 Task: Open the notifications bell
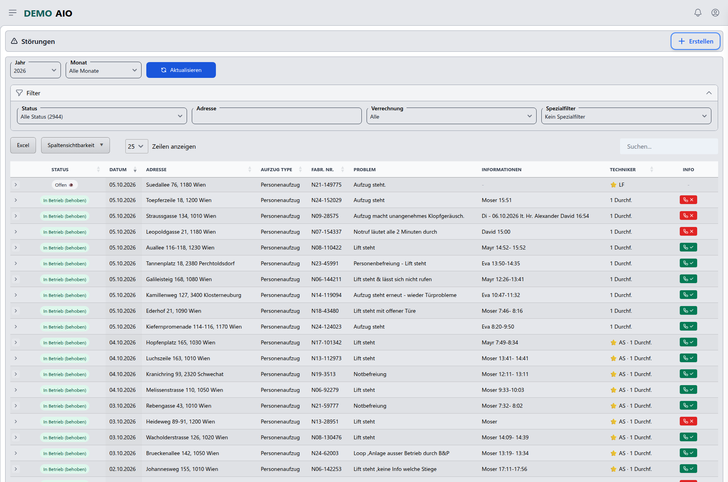click(698, 13)
